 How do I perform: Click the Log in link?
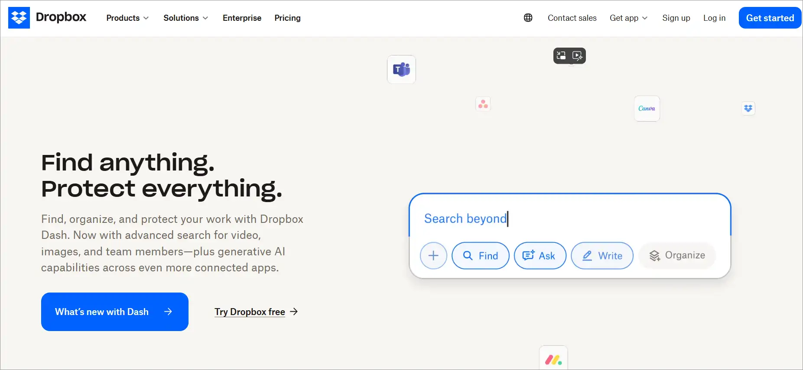tap(714, 18)
